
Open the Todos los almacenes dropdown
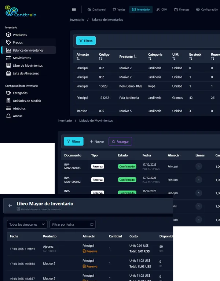tap(27, 224)
